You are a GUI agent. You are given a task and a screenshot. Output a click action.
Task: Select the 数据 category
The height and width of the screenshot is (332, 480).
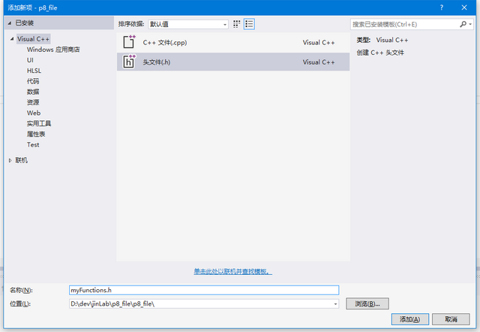(x=33, y=92)
